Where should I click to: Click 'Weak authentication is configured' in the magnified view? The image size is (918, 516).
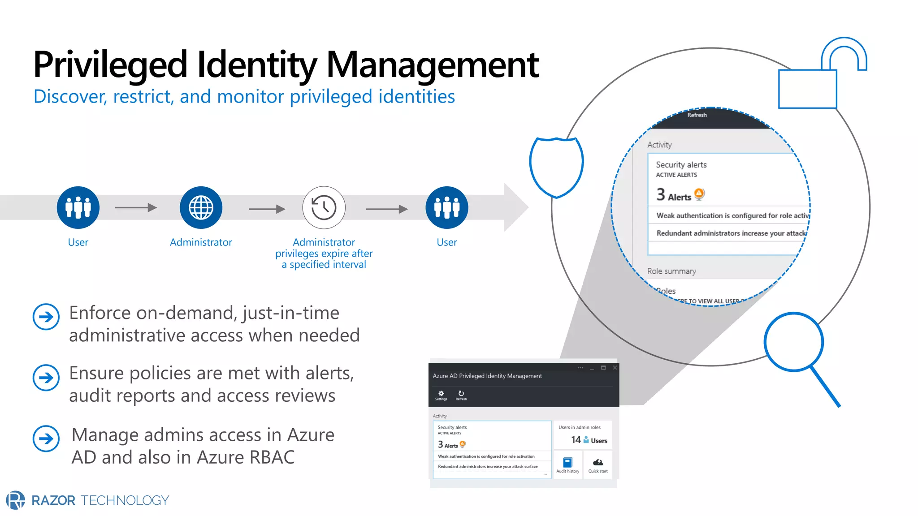733,215
